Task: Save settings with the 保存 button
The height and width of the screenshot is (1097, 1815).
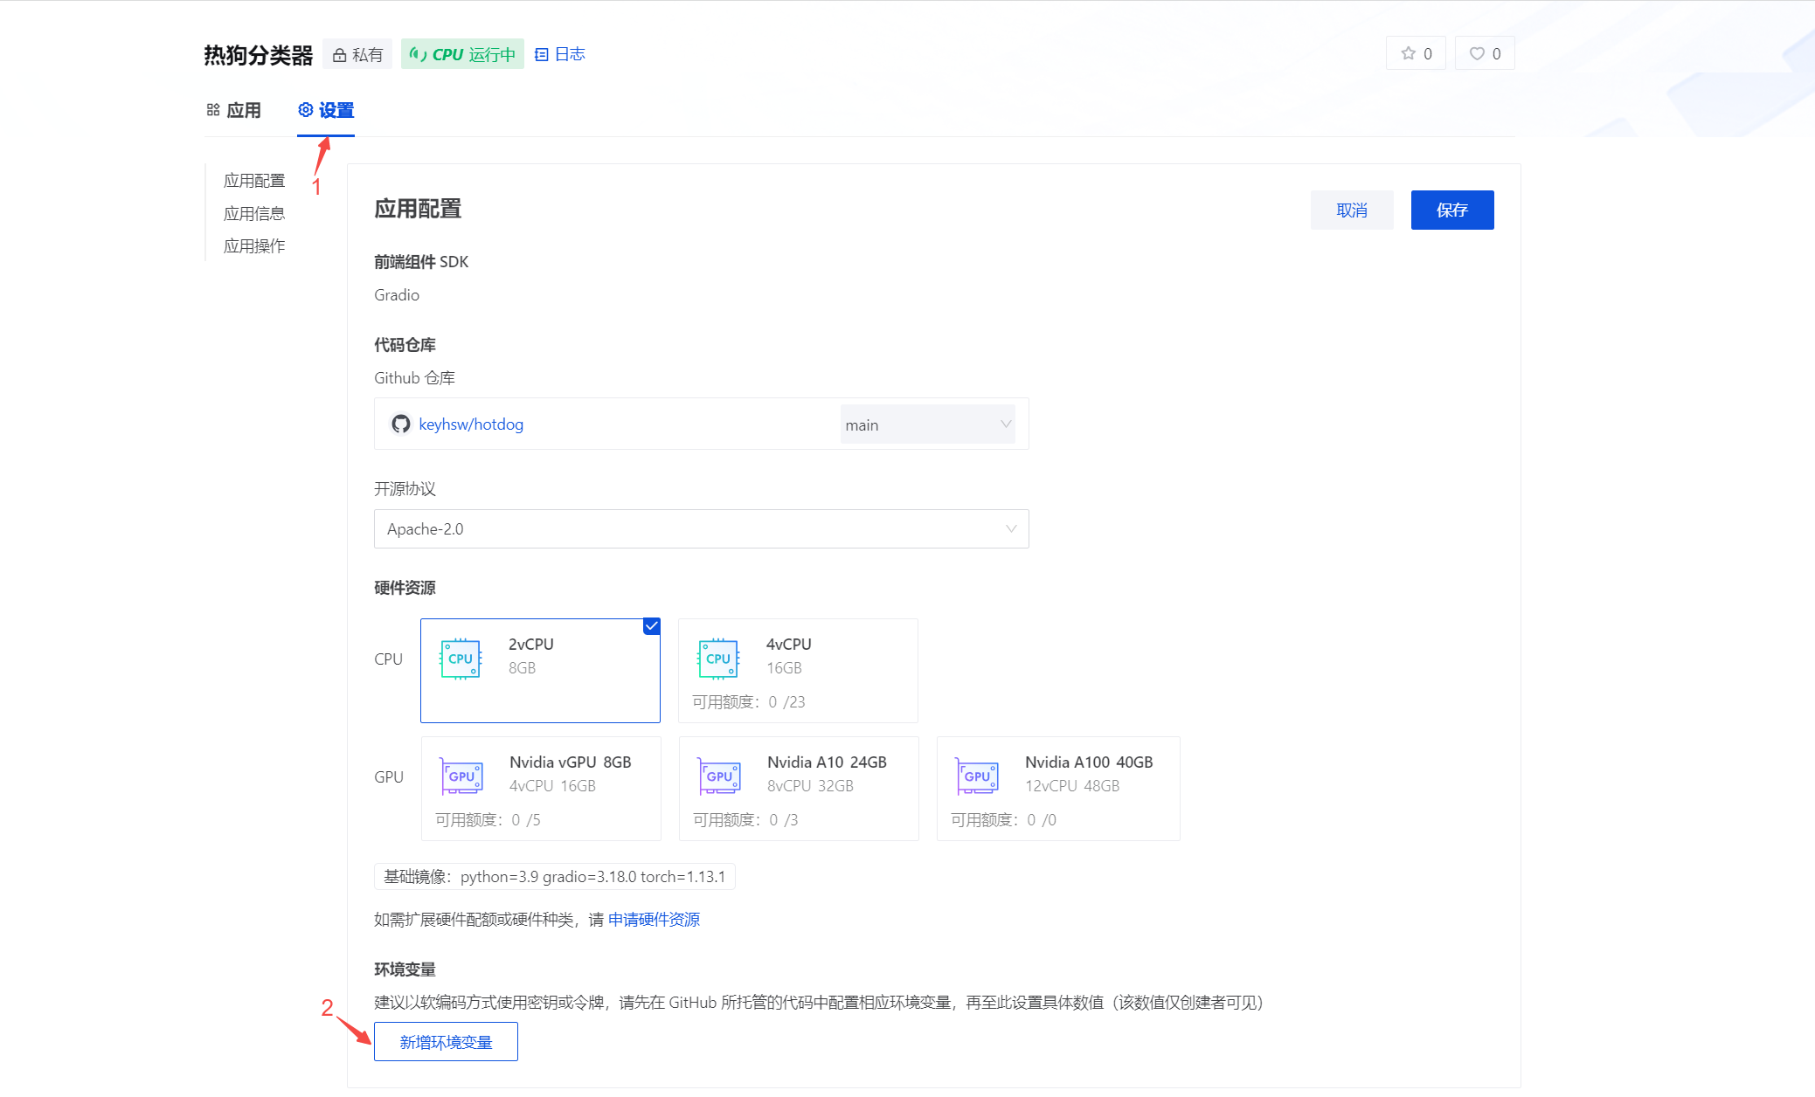Action: pos(1451,210)
